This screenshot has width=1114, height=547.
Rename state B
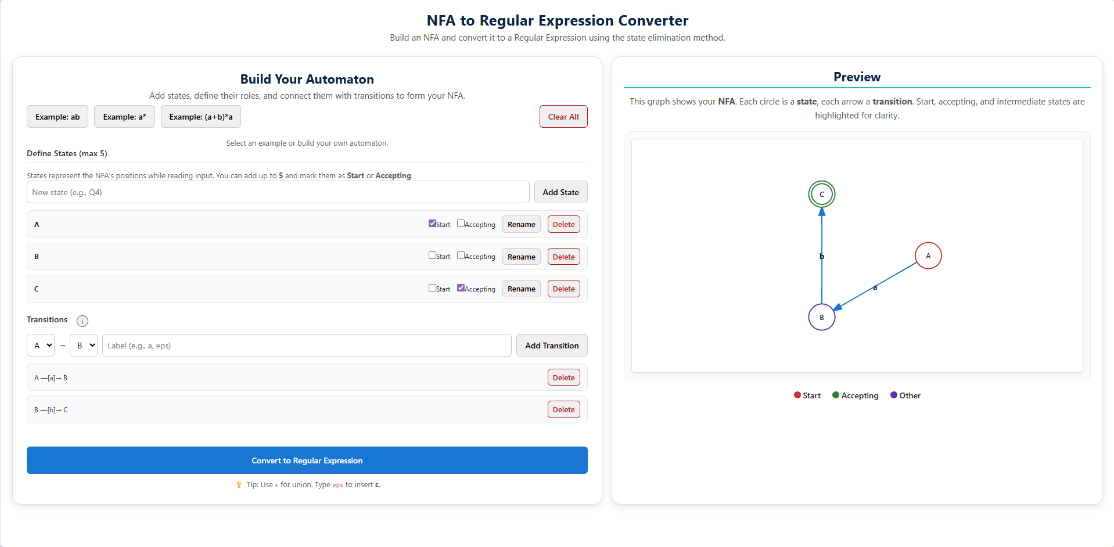(521, 257)
